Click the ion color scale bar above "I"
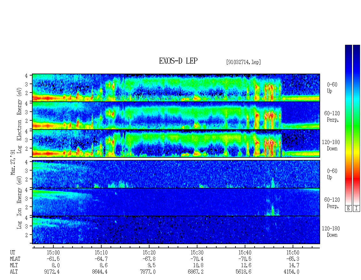The image size is (361, 280). pos(357,124)
